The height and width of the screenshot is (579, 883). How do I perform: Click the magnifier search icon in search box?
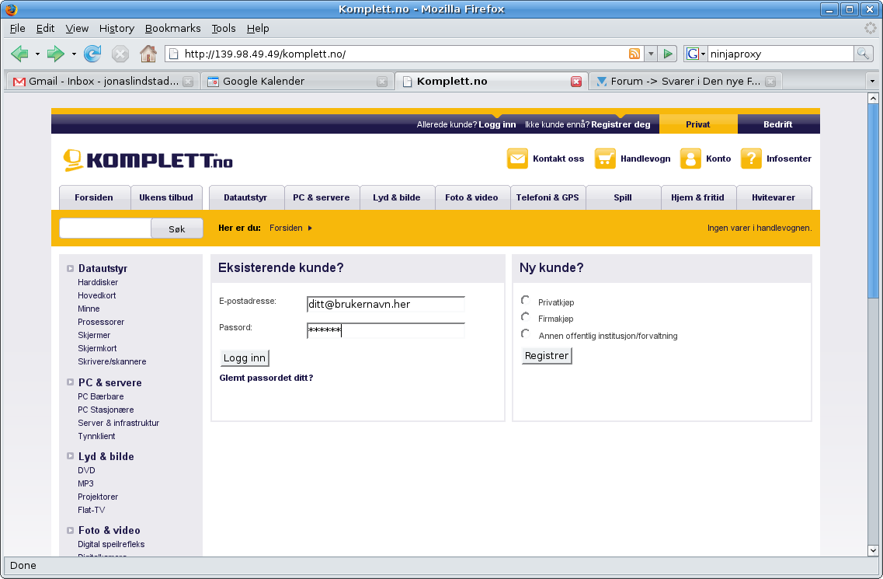click(863, 54)
